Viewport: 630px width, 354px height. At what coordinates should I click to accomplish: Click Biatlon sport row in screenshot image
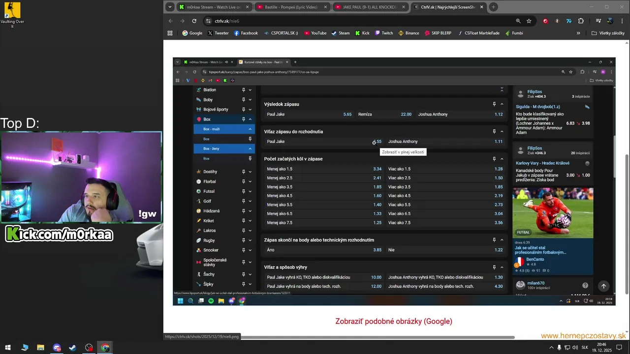click(x=224, y=90)
